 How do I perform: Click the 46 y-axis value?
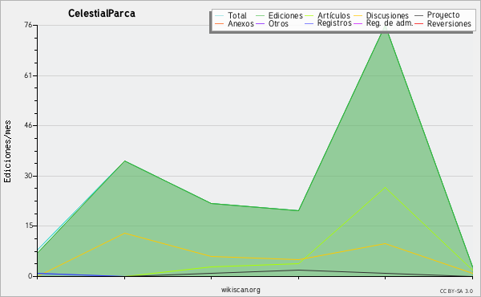pos(28,125)
